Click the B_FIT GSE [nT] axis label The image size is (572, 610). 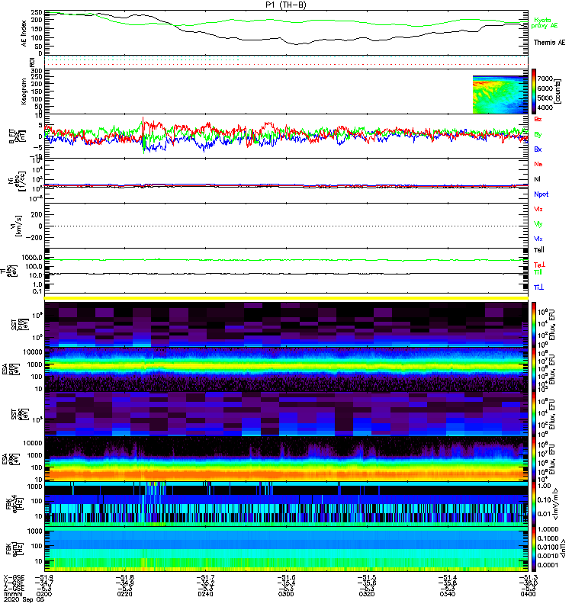point(17,136)
